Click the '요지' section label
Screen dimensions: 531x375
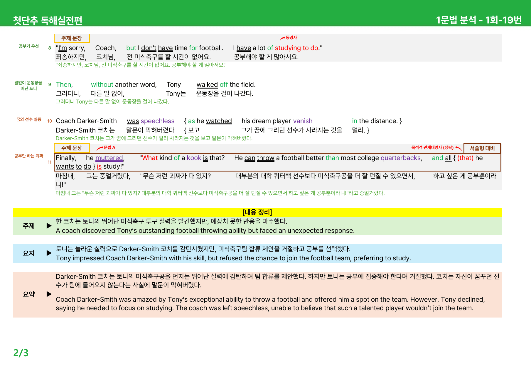tap(29, 253)
